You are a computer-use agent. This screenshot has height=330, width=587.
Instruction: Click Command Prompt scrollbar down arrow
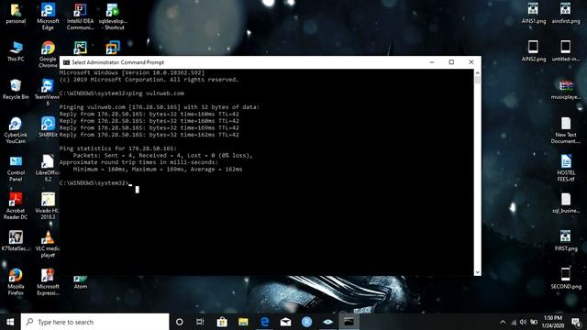click(x=477, y=272)
